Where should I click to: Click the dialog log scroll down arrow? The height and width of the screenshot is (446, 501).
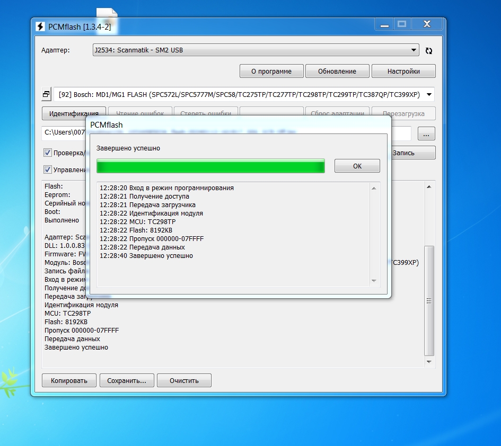pos(373,281)
